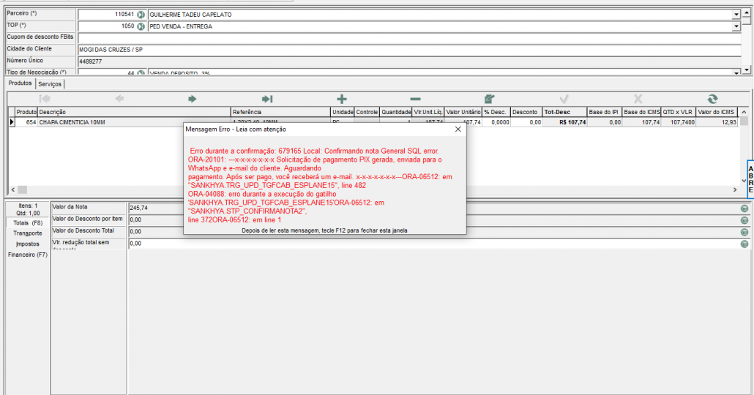The width and height of the screenshot is (754, 395).
Task: Switch to the Serviços tab
Action: tap(50, 84)
